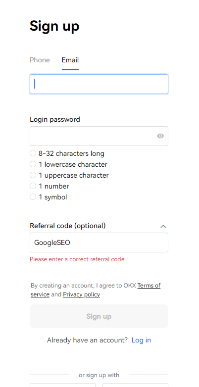Select the Email tab
The image size is (199, 387).
[70, 60]
